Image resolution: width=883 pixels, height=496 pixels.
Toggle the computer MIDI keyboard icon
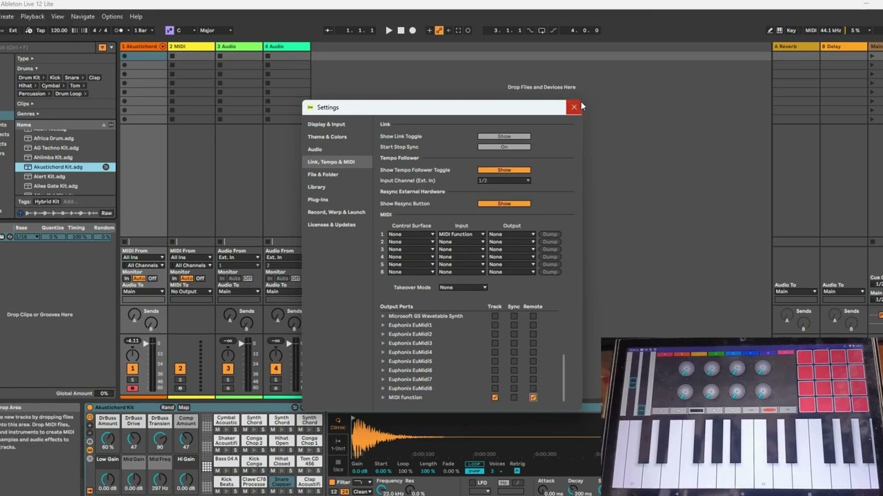(781, 30)
